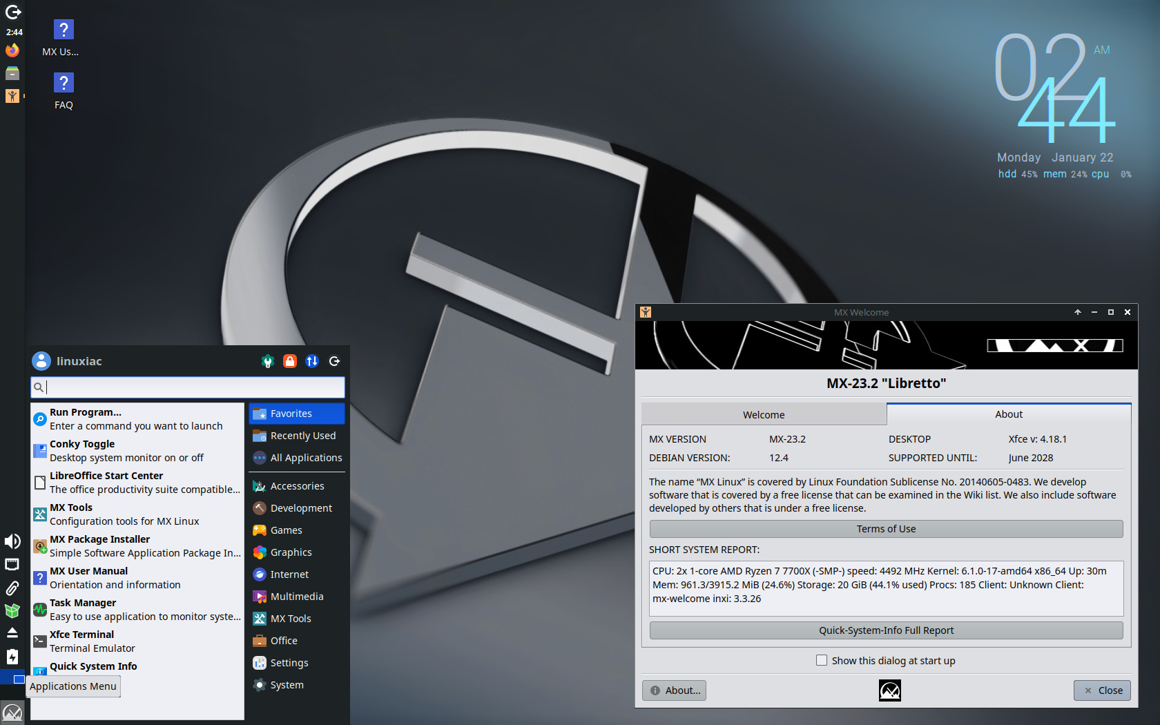Open the Games category
Viewport: 1160px width, 725px height.
pyautogui.click(x=297, y=530)
